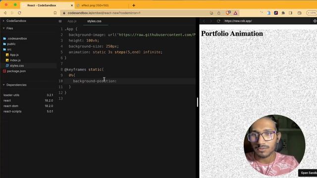Click the share icon in address bar
Viewport: 317px width, 178px height.
pos(219,13)
